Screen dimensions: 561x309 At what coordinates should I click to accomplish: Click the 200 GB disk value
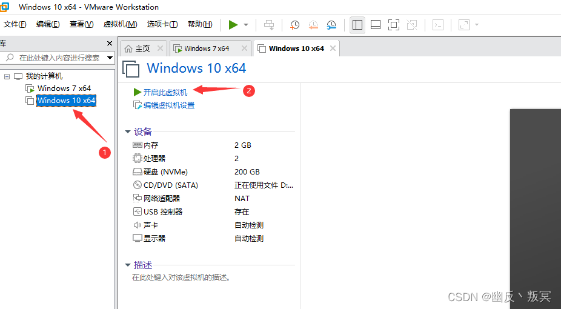247,172
